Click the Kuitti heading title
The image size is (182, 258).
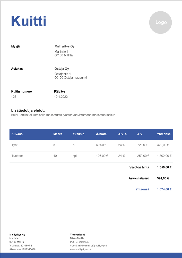(x=28, y=21)
